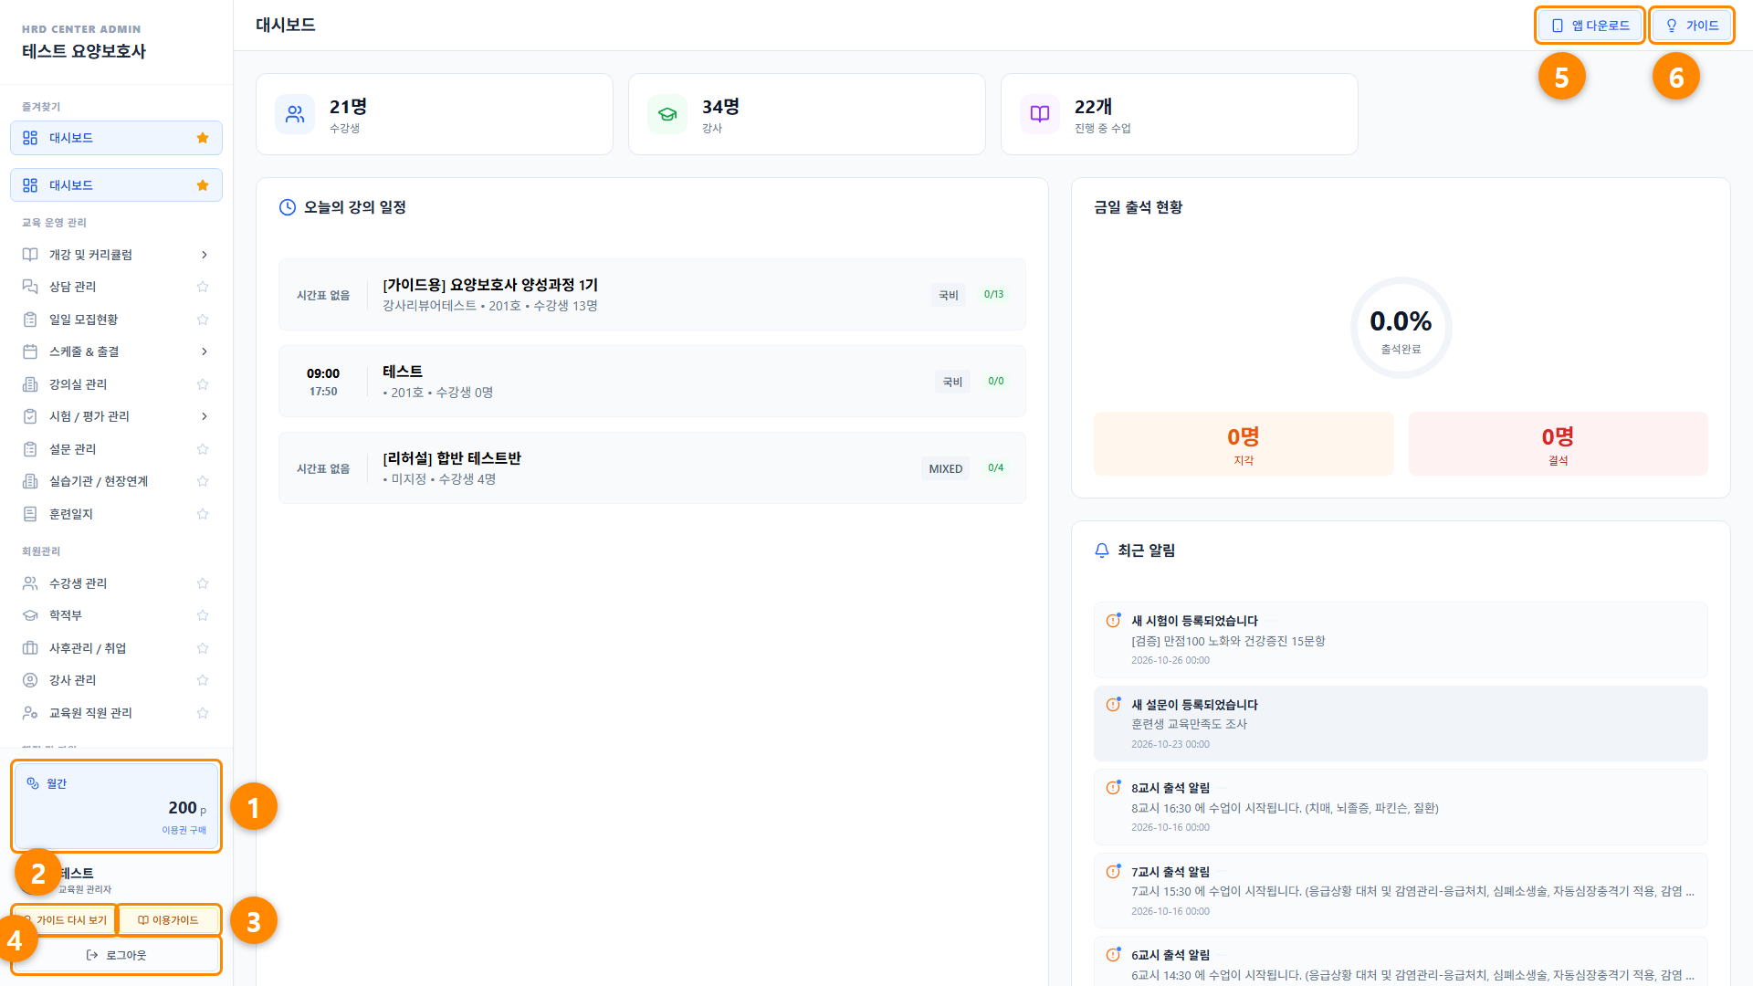This screenshot has height=986, width=1753.
Task: Toggle the favorite star for 교육원 직원 관리
Action: tap(203, 713)
